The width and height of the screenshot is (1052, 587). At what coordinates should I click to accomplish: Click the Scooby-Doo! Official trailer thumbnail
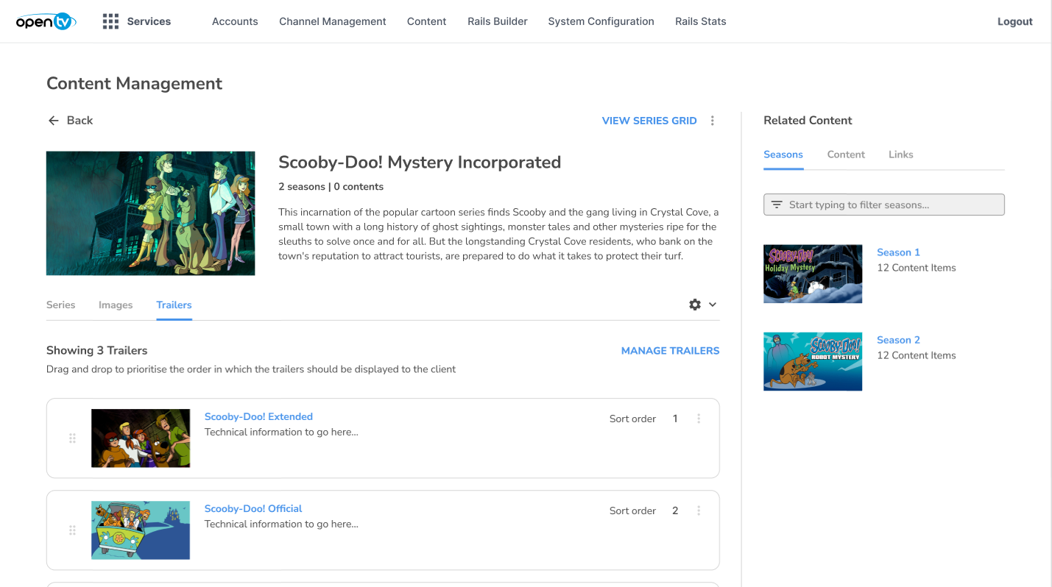[x=141, y=530]
